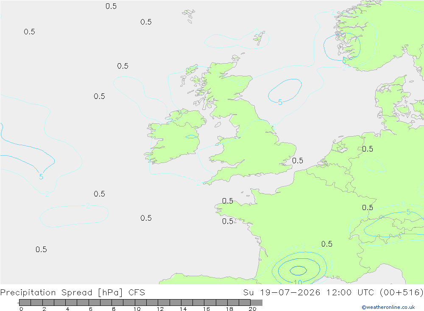
Task: Click the forecast offset '(00+516)' text
Action: pos(401,293)
